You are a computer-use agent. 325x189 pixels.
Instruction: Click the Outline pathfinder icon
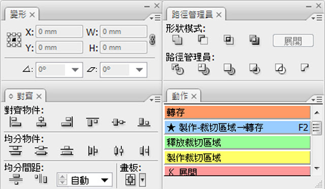coord(280,69)
